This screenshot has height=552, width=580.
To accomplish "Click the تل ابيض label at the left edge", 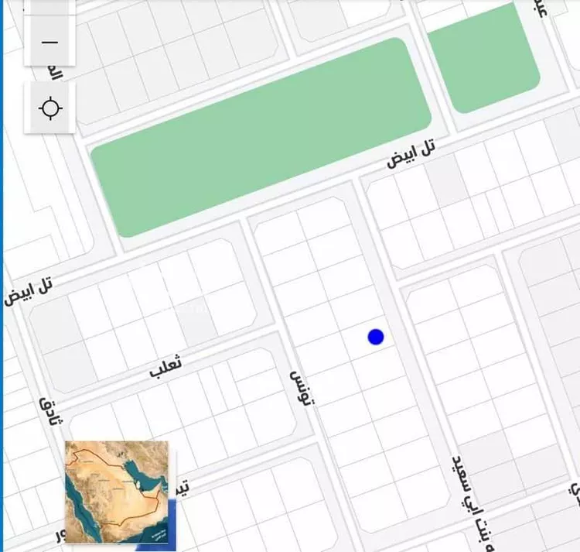I will point(29,292).
